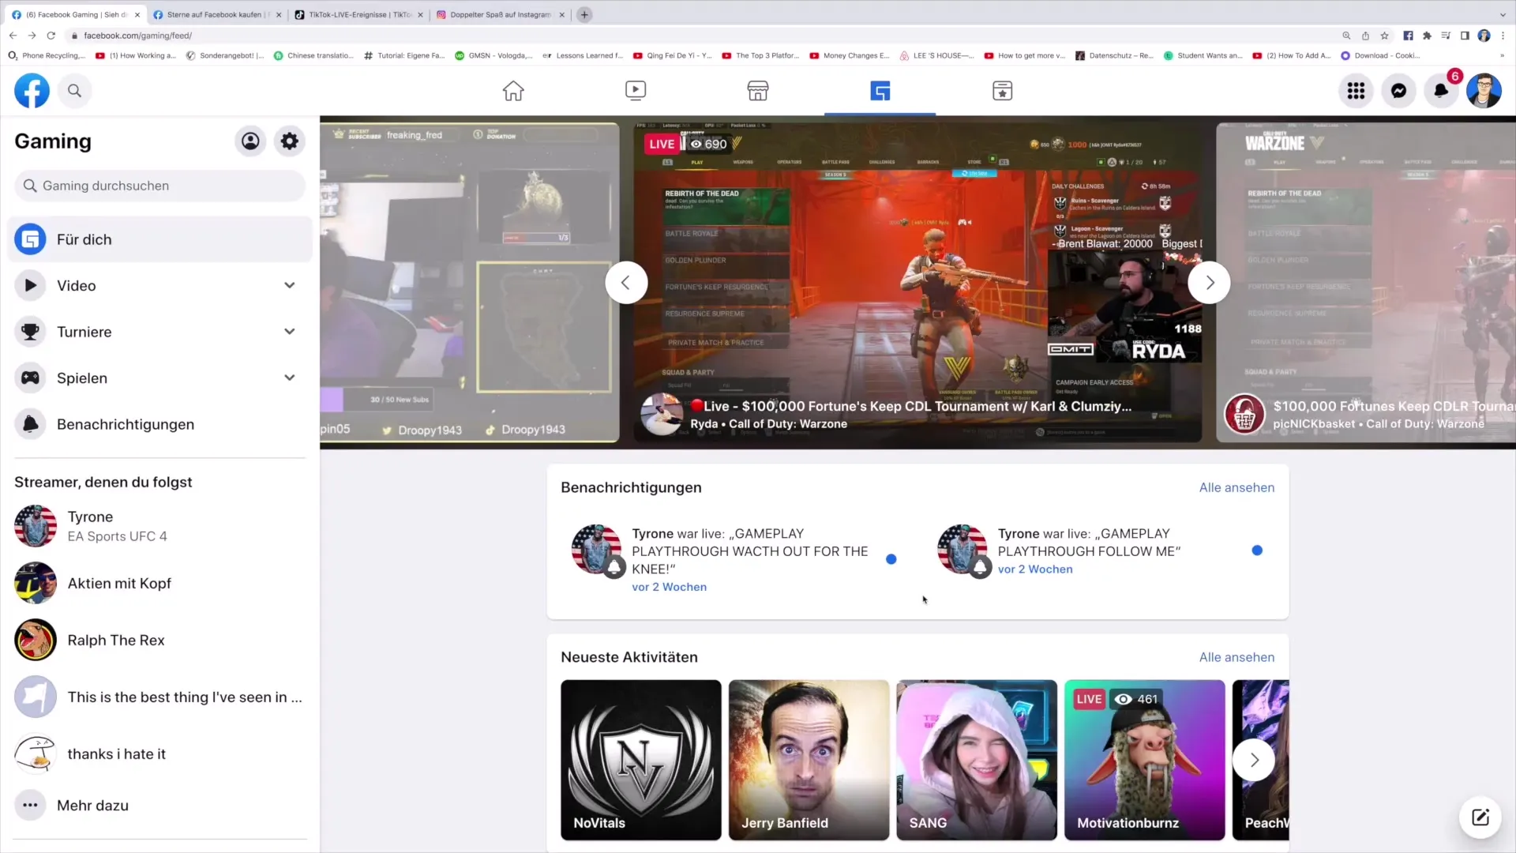Open a new browser tab with plus

[584, 14]
